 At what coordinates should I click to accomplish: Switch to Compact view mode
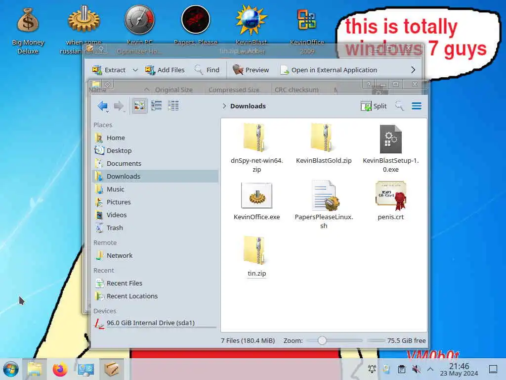(x=157, y=106)
